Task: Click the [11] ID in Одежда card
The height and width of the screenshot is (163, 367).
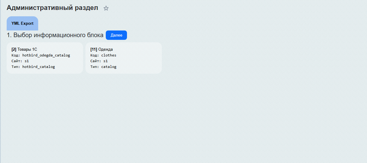Action: [94, 49]
